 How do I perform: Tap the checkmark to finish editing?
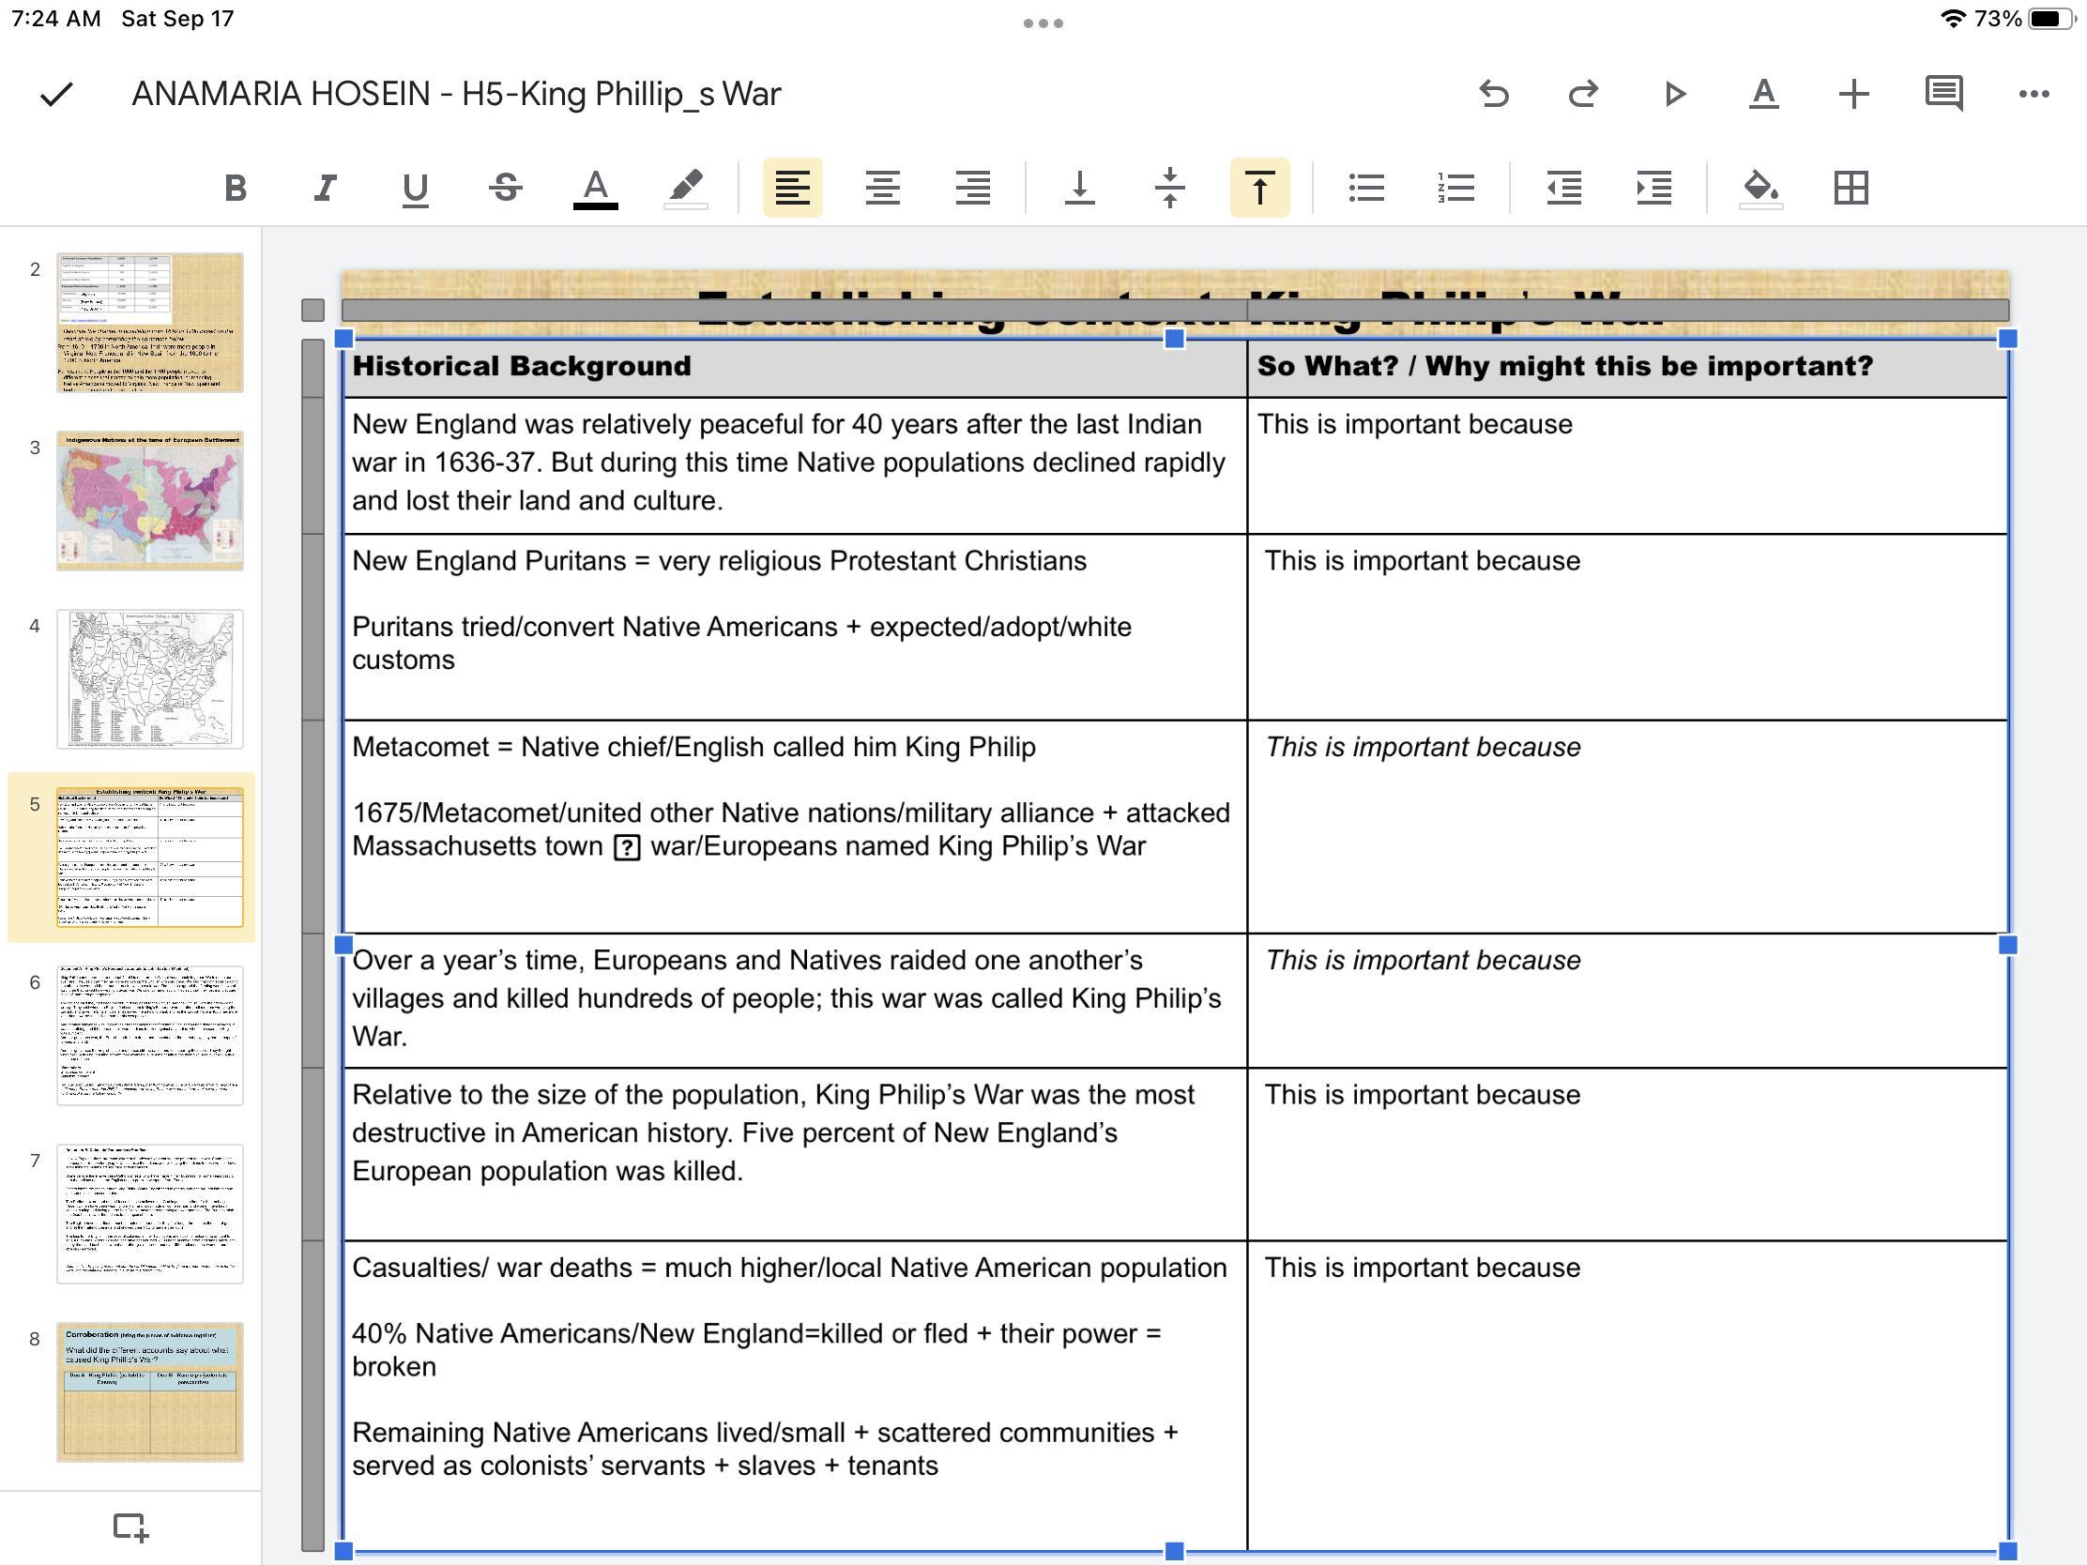tap(56, 94)
